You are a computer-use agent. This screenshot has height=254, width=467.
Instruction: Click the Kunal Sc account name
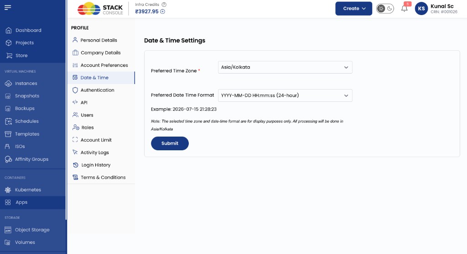tap(442, 6)
